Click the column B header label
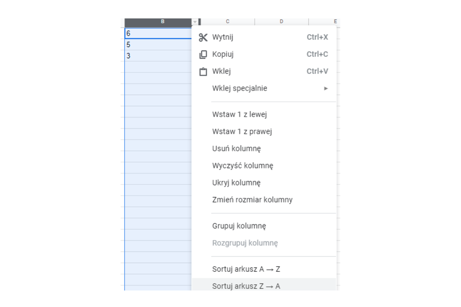This screenshot has width=461, height=307. point(163,21)
